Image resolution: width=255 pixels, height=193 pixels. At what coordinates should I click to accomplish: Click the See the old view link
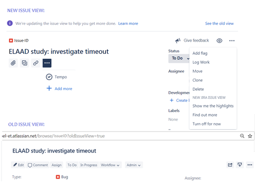pyautogui.click(x=219, y=23)
